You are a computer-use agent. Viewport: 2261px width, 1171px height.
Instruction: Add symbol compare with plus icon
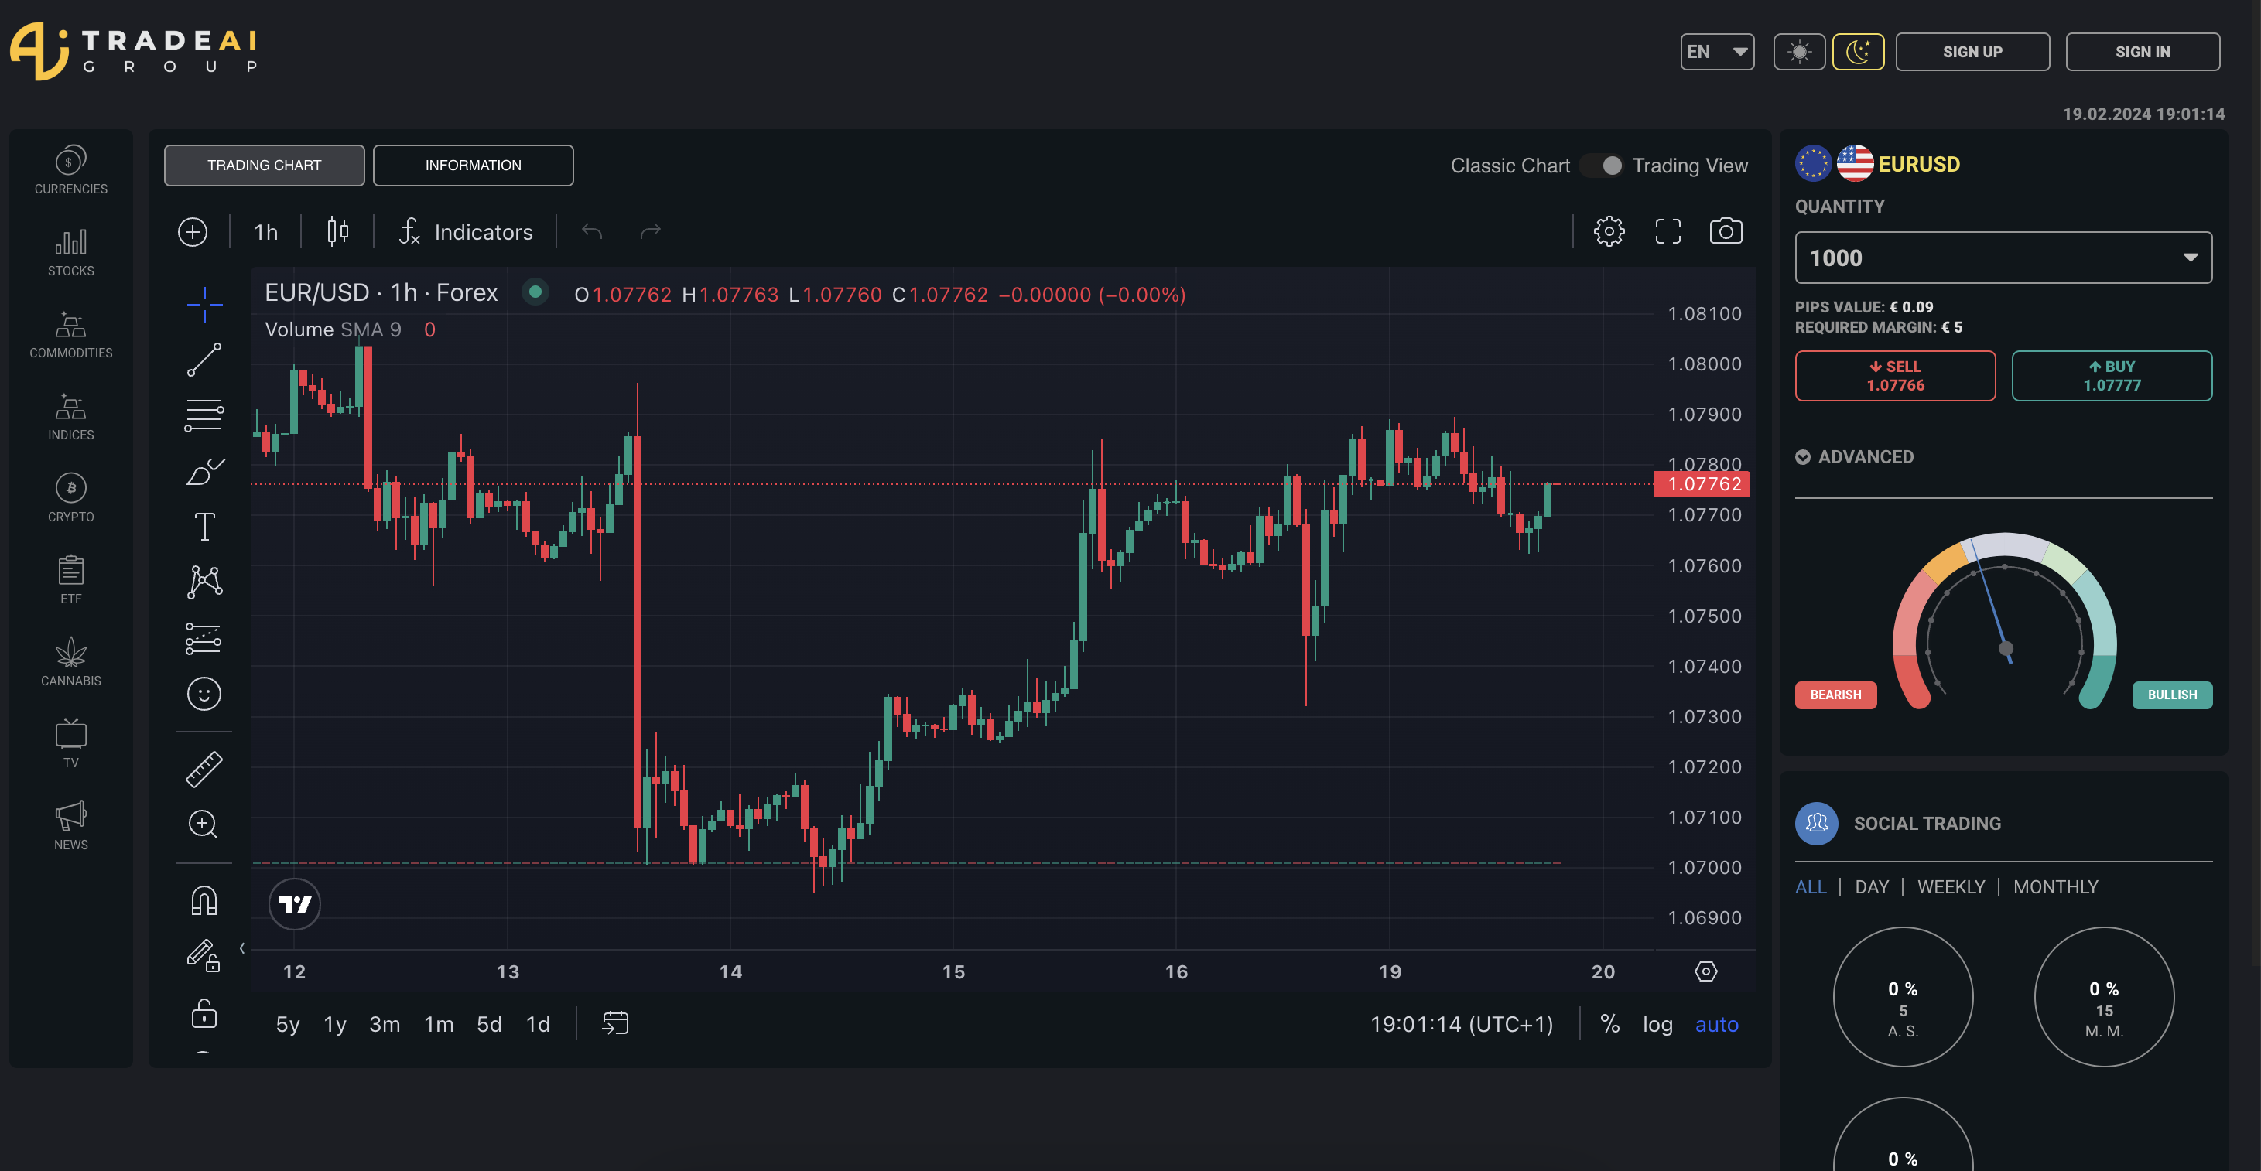193,231
